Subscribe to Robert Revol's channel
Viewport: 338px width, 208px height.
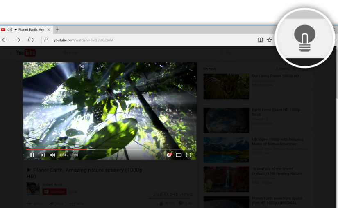point(54,191)
